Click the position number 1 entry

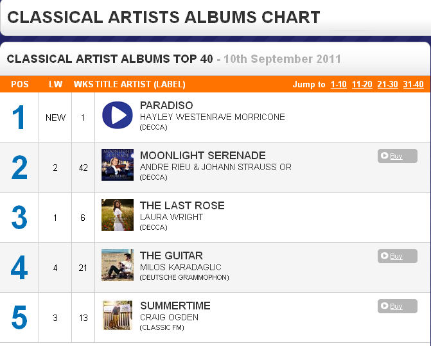(x=19, y=117)
